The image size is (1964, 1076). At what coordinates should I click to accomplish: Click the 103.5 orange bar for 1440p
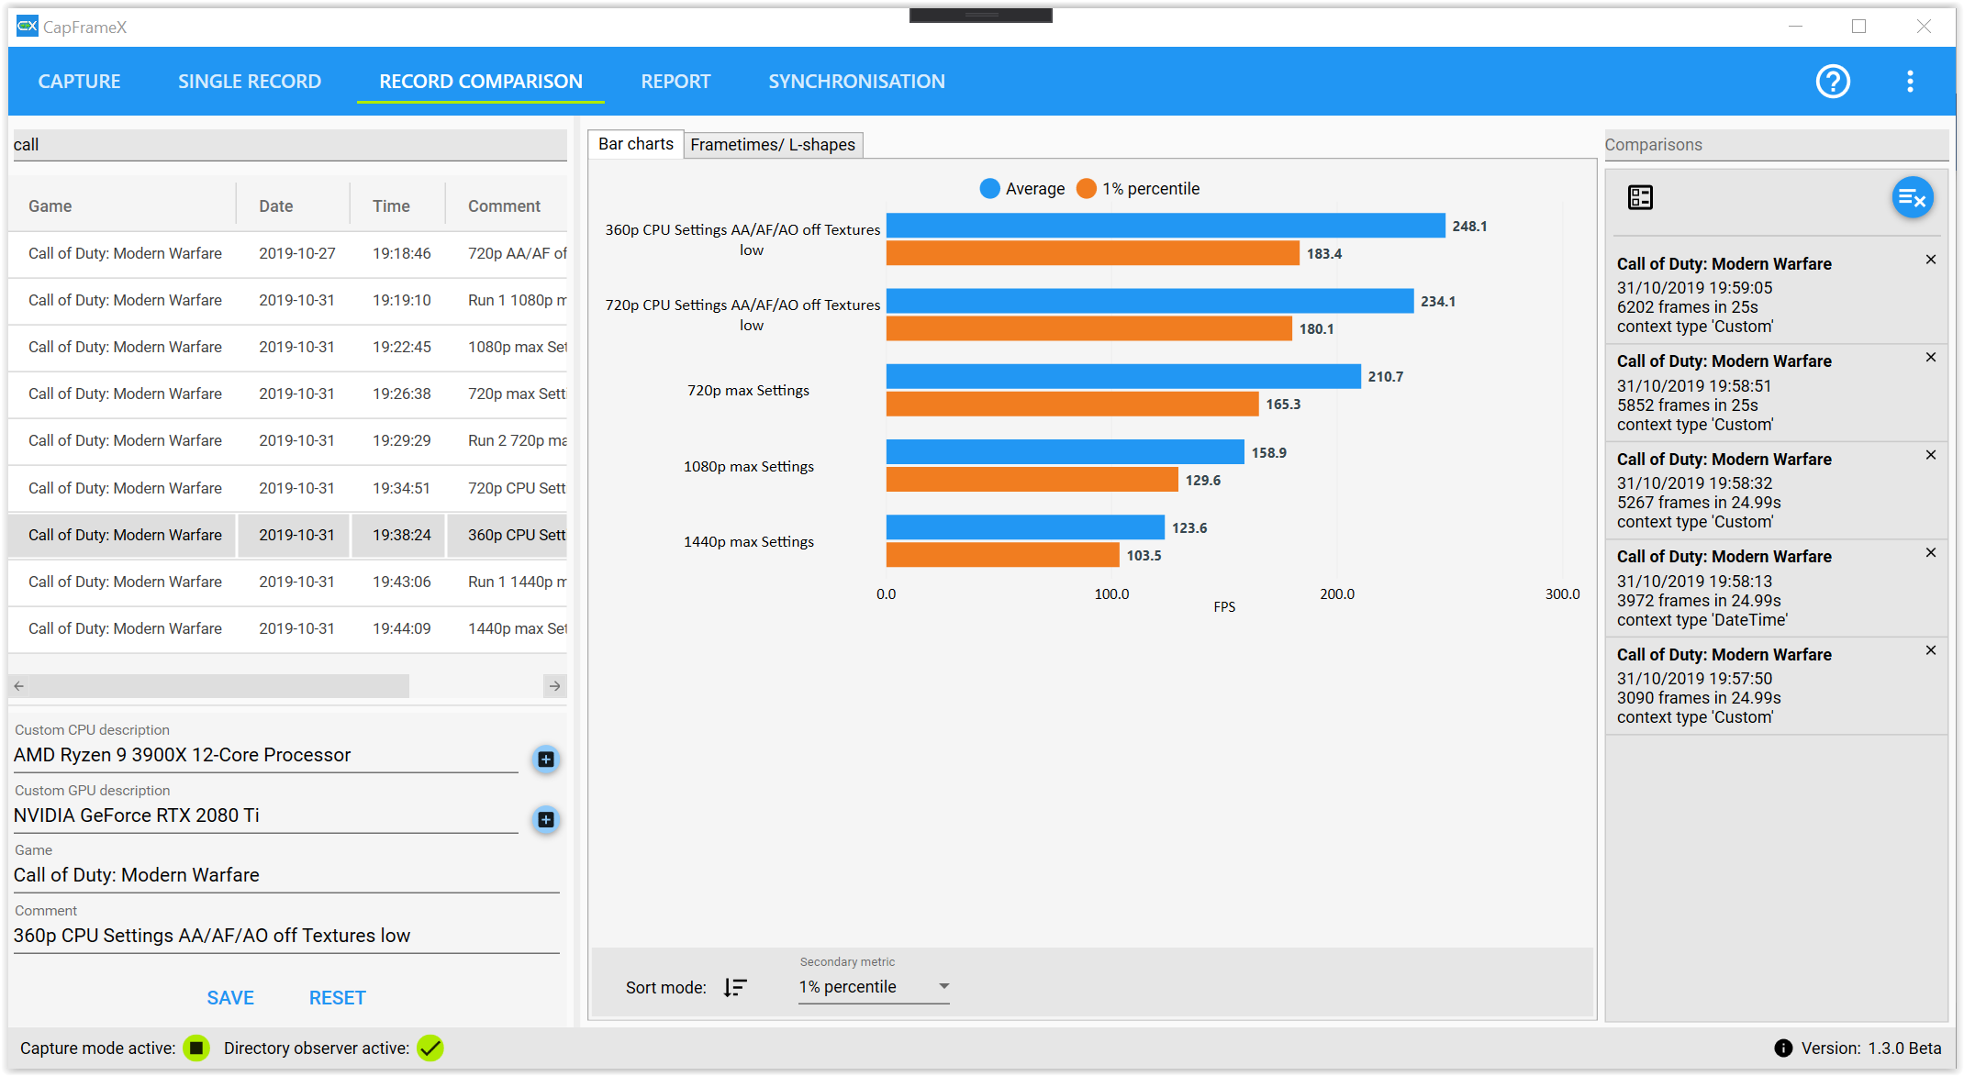pyautogui.click(x=1003, y=555)
